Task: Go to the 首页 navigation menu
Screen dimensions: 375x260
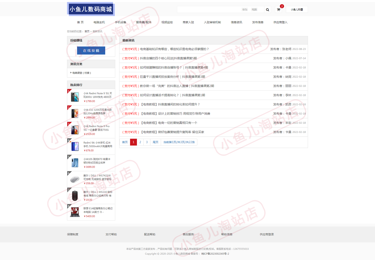Action: tap(80, 22)
